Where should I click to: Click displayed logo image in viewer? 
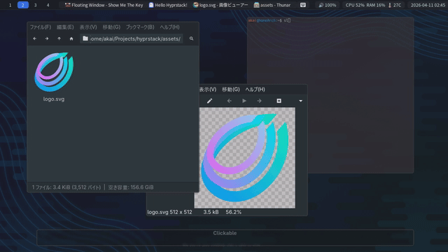click(245, 157)
